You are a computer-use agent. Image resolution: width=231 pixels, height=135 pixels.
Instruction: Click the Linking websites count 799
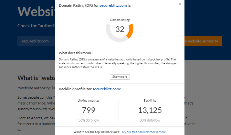(89, 110)
